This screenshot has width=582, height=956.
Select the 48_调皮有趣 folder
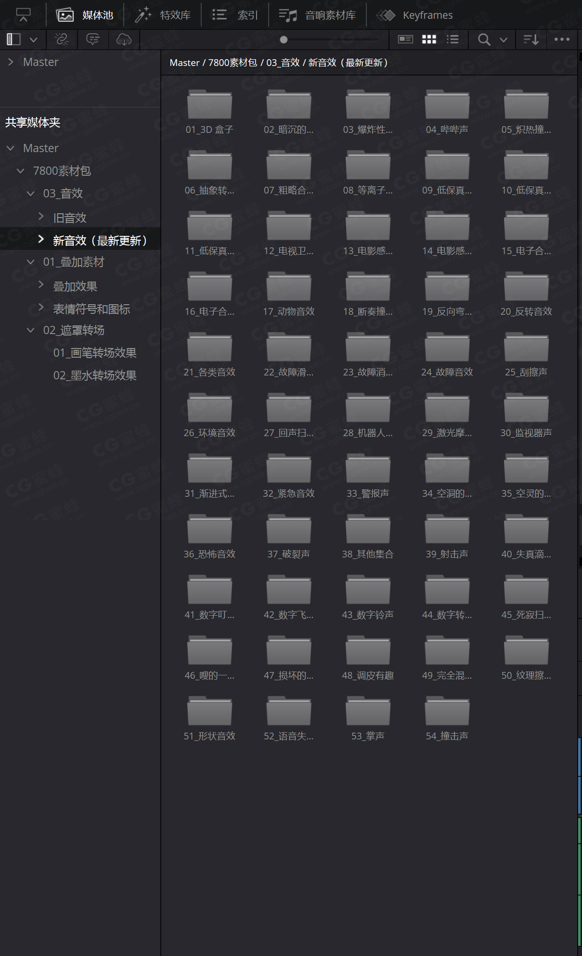pos(368,658)
